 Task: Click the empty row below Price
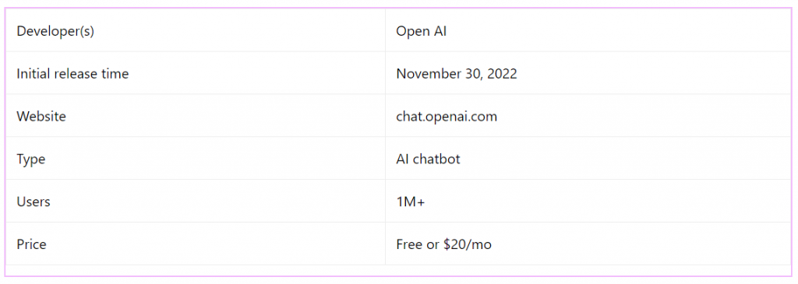tap(398, 270)
